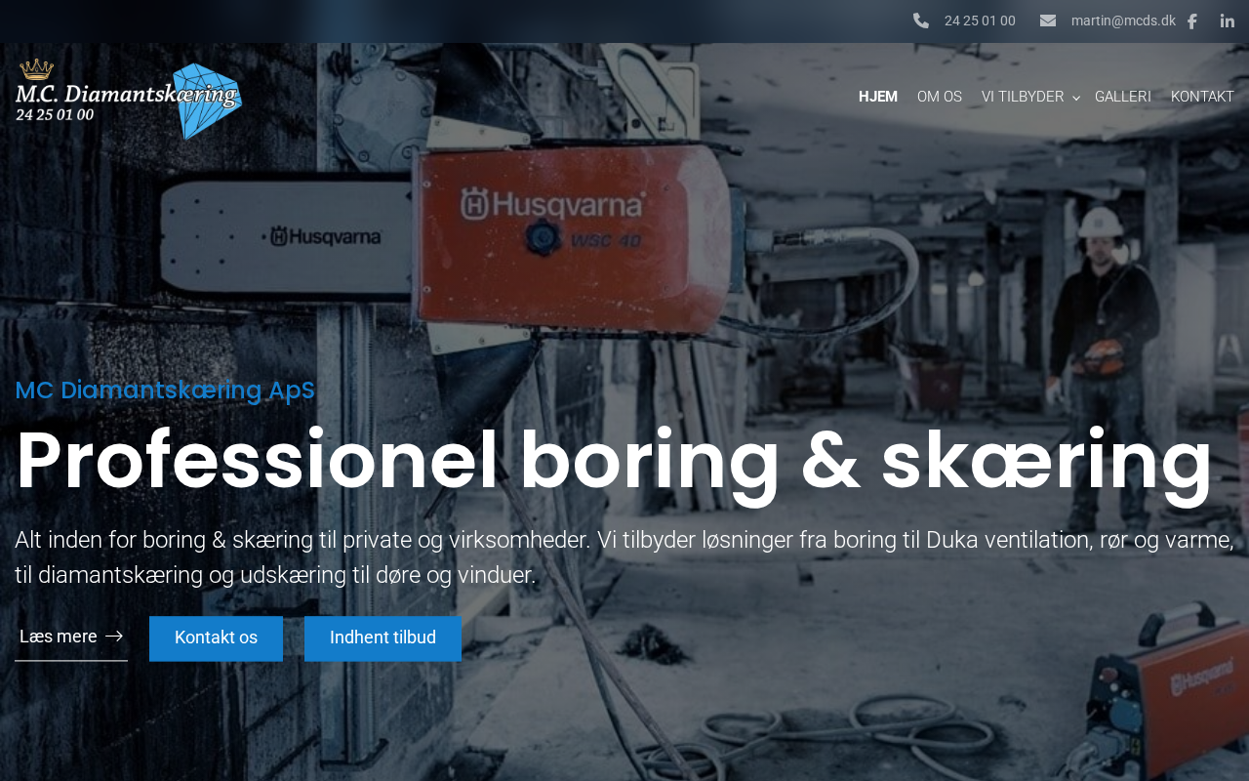Click the Kontakt os button
The height and width of the screenshot is (781, 1249).
(x=216, y=638)
